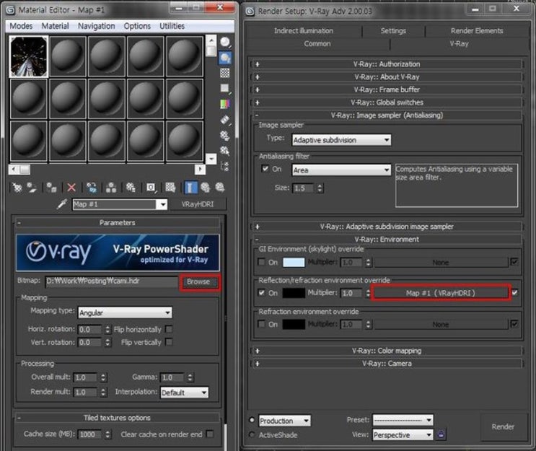Click Refraction override None map button
The width and height of the screenshot is (536, 451).
pos(441,324)
